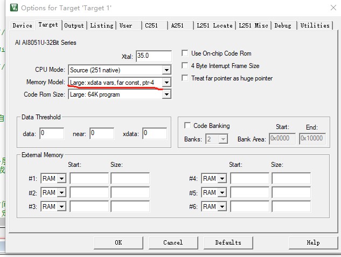
Task: Select the L251 Locate tab
Action: [x=214, y=25]
